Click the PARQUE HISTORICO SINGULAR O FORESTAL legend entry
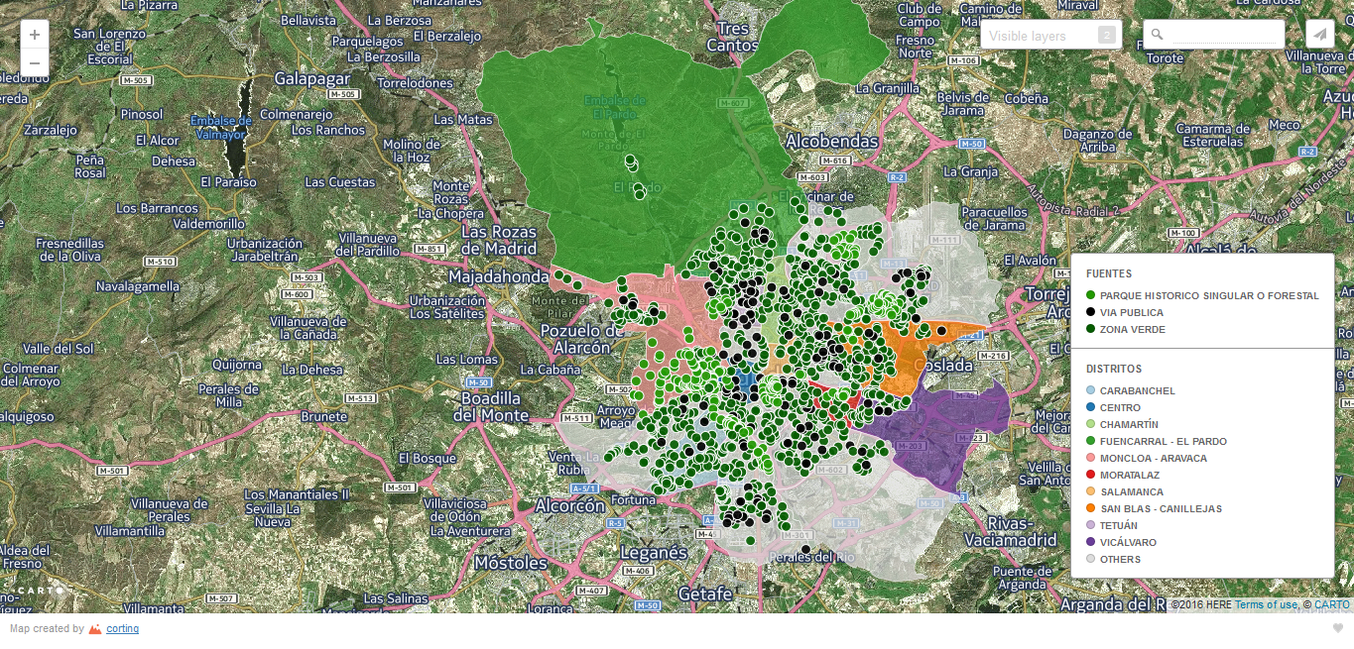Screen dimensions: 1354x649 pyautogui.click(x=1208, y=295)
